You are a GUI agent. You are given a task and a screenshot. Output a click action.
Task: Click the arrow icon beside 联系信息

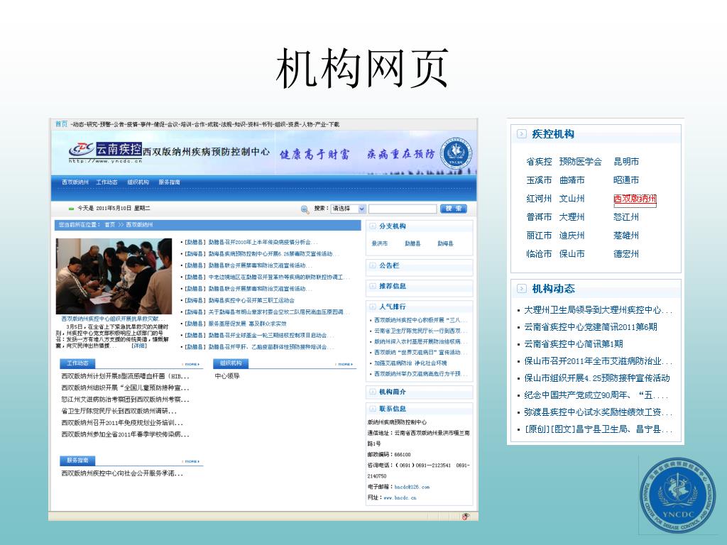coord(372,409)
